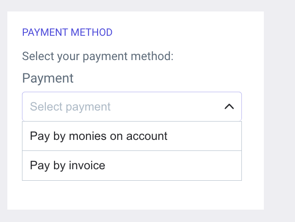The height and width of the screenshot is (222, 295).
Task: Click blank space right of the "Payment" label
Action: [x=160, y=78]
